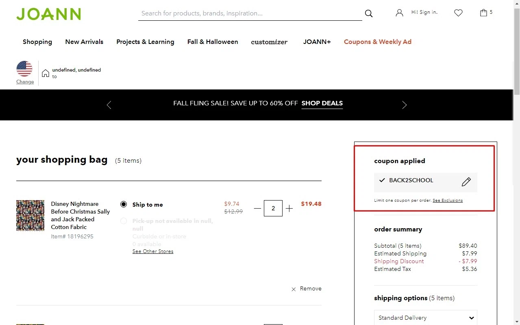Click the store home icon
The image size is (520, 325).
pyautogui.click(x=46, y=73)
